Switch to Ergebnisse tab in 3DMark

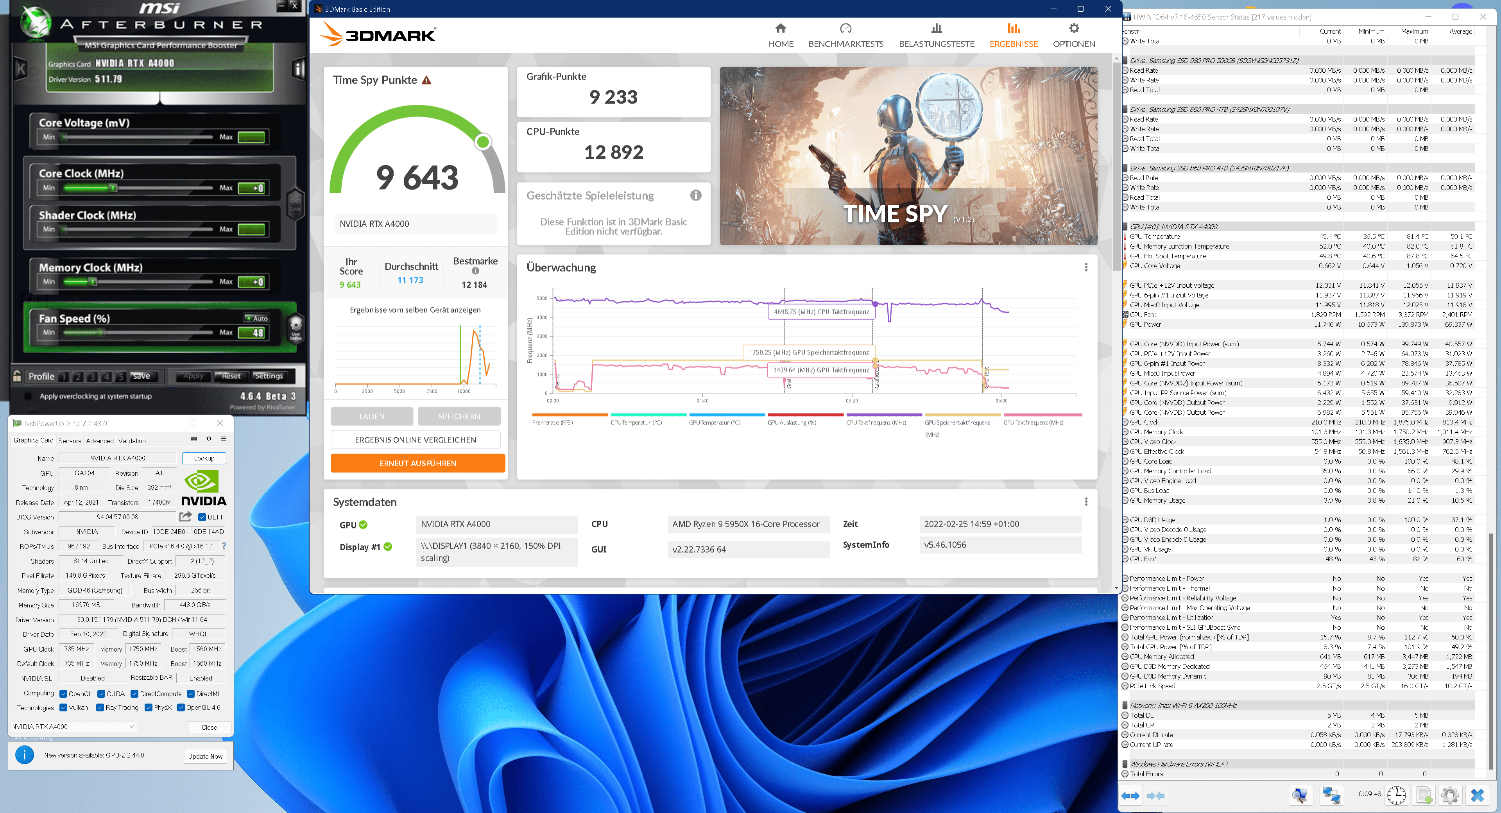[1014, 36]
